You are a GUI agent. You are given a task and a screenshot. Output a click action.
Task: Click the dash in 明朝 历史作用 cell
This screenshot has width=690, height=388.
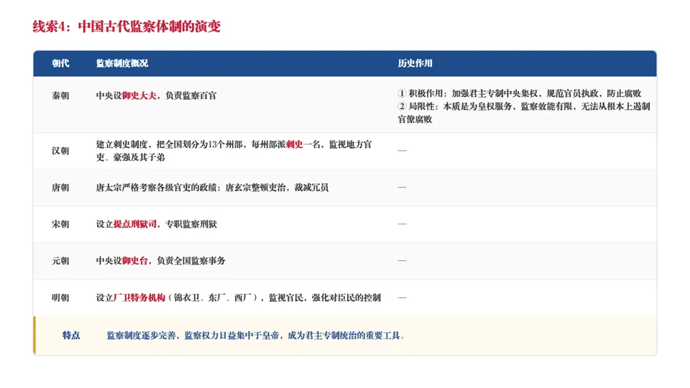click(x=402, y=297)
